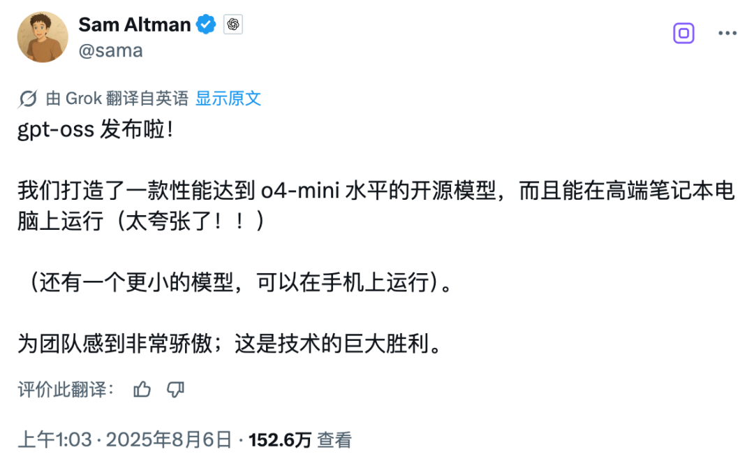
Task: Click the sentence about 手机上运行
Action: click(235, 282)
